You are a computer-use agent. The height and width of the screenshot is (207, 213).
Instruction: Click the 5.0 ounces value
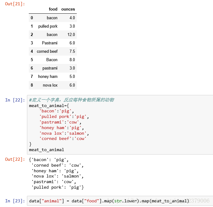72,76
